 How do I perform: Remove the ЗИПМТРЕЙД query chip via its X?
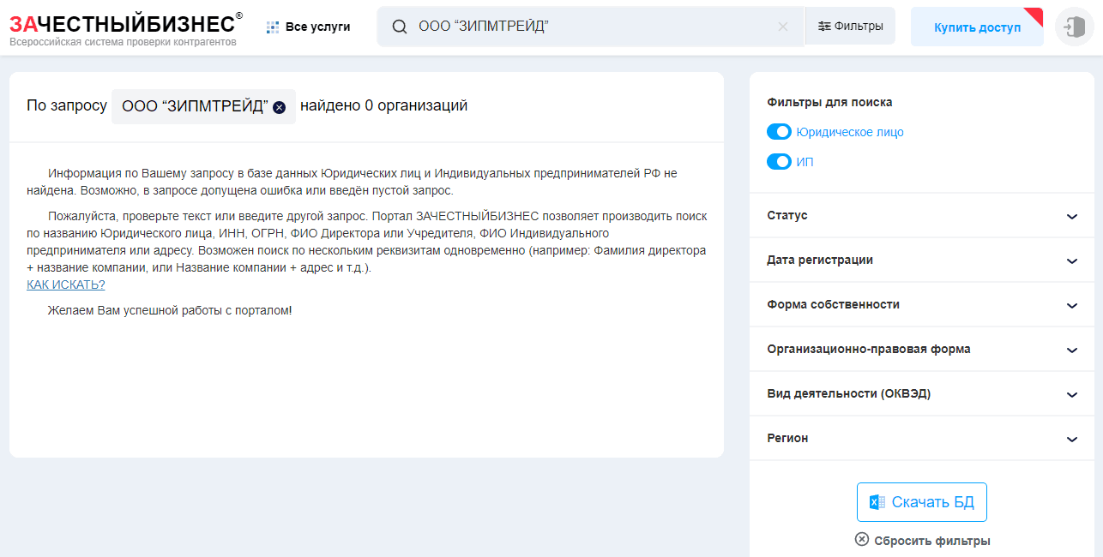pos(279,106)
